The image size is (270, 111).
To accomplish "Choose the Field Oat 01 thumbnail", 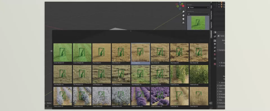I will point(179,96).
